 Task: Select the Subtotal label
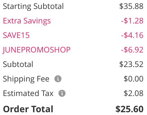(18, 64)
